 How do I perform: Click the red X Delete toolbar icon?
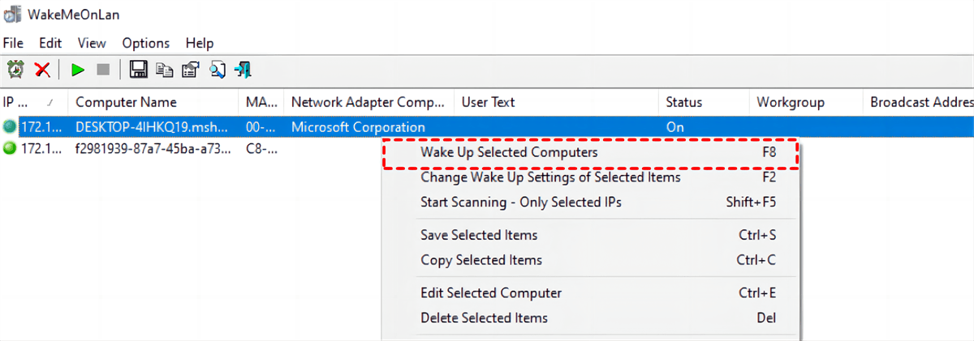[x=42, y=70]
